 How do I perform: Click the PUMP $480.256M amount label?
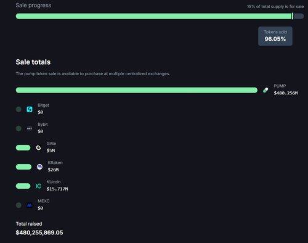pyautogui.click(x=286, y=93)
